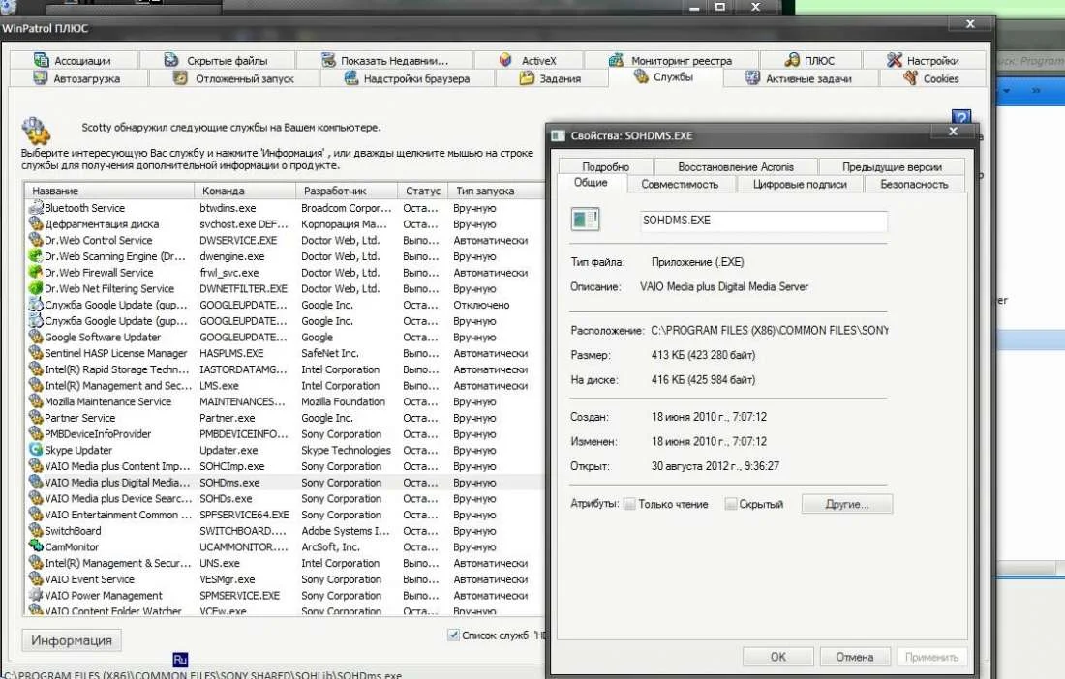Click SwitchBoard service icon
Screen dimensions: 1065x679
pyautogui.click(x=36, y=530)
